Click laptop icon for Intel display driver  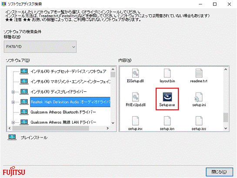[x=24, y=92]
